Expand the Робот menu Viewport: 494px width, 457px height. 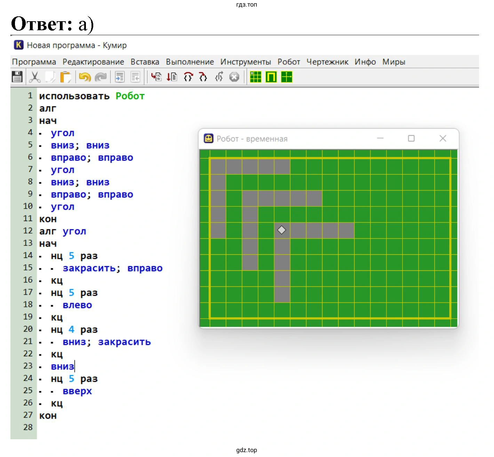(288, 62)
